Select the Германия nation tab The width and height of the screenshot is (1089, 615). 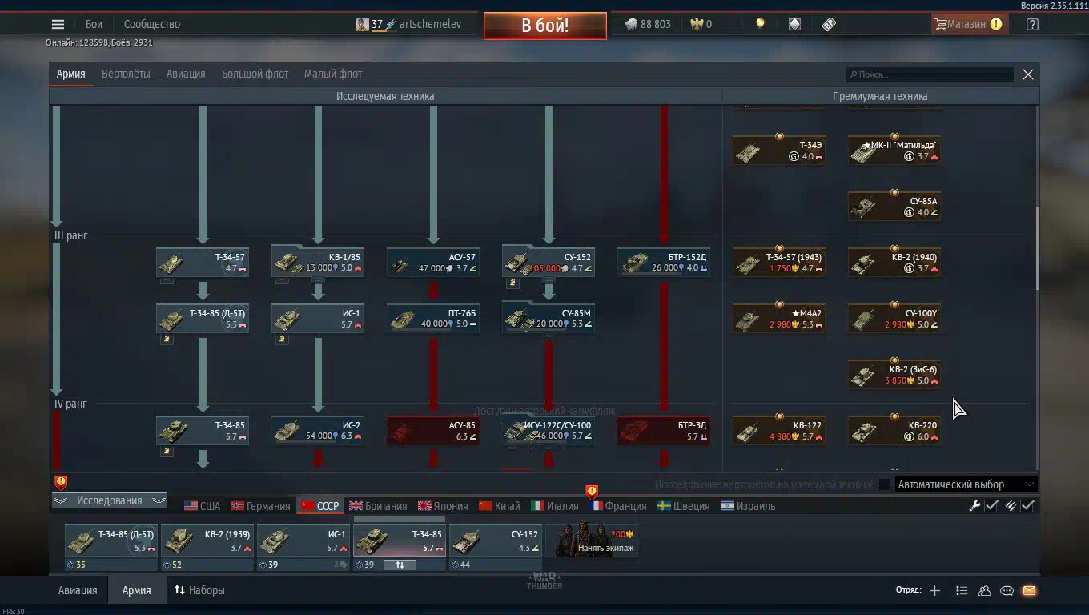click(x=260, y=506)
